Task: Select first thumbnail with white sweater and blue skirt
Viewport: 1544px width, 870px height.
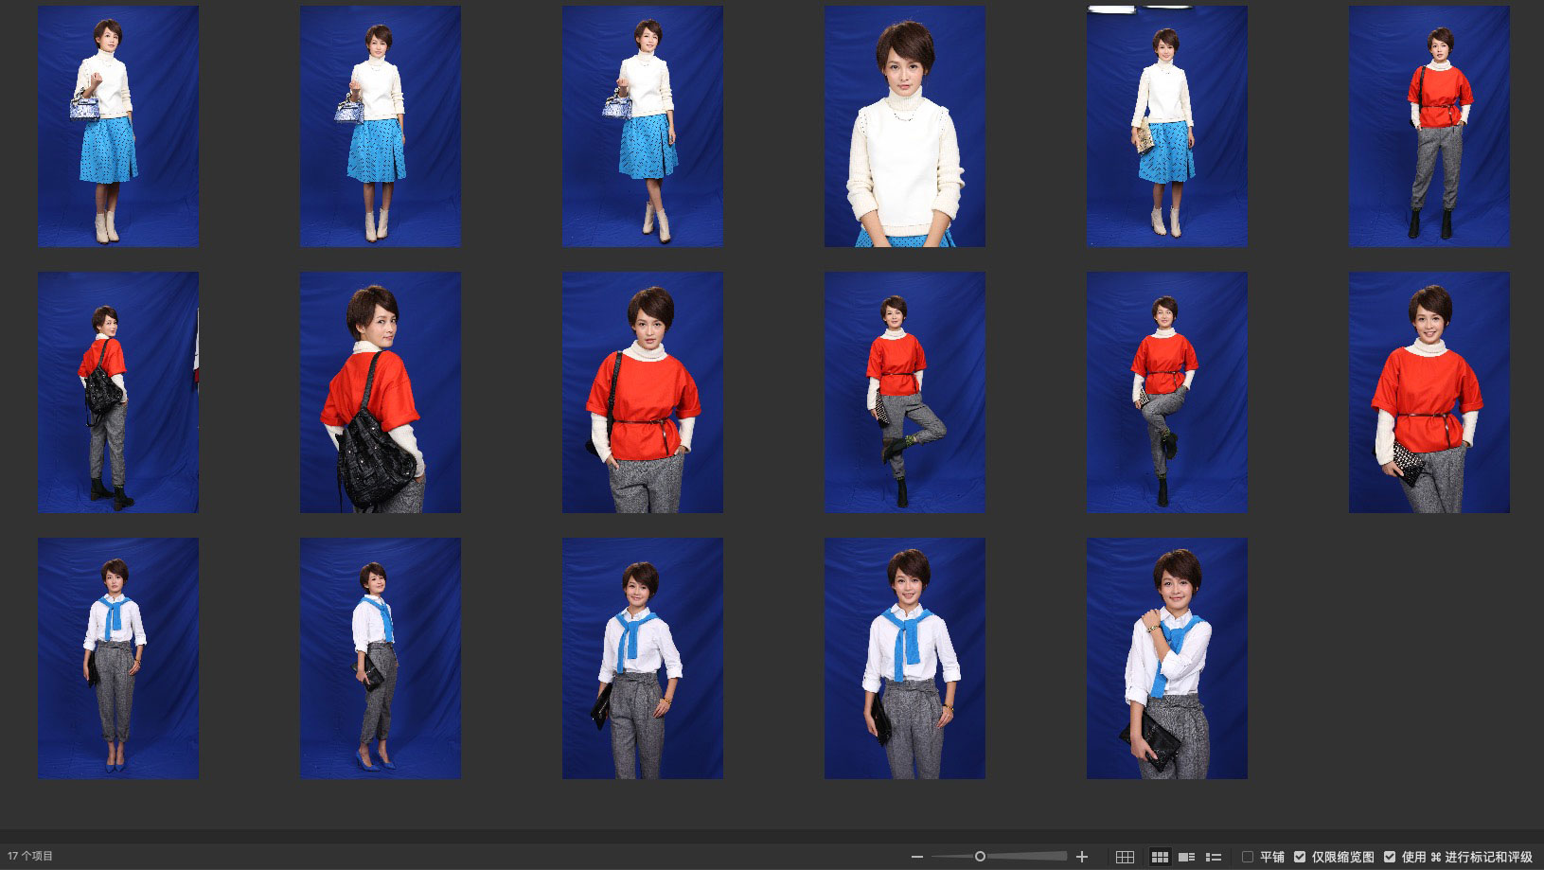Action: pyautogui.click(x=118, y=126)
